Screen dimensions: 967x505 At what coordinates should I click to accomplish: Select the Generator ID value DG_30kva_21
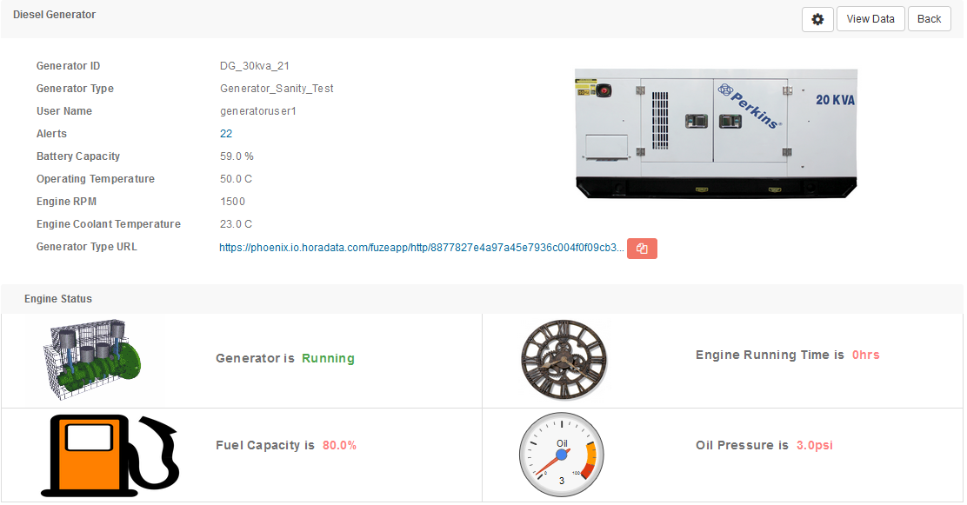[x=255, y=66]
